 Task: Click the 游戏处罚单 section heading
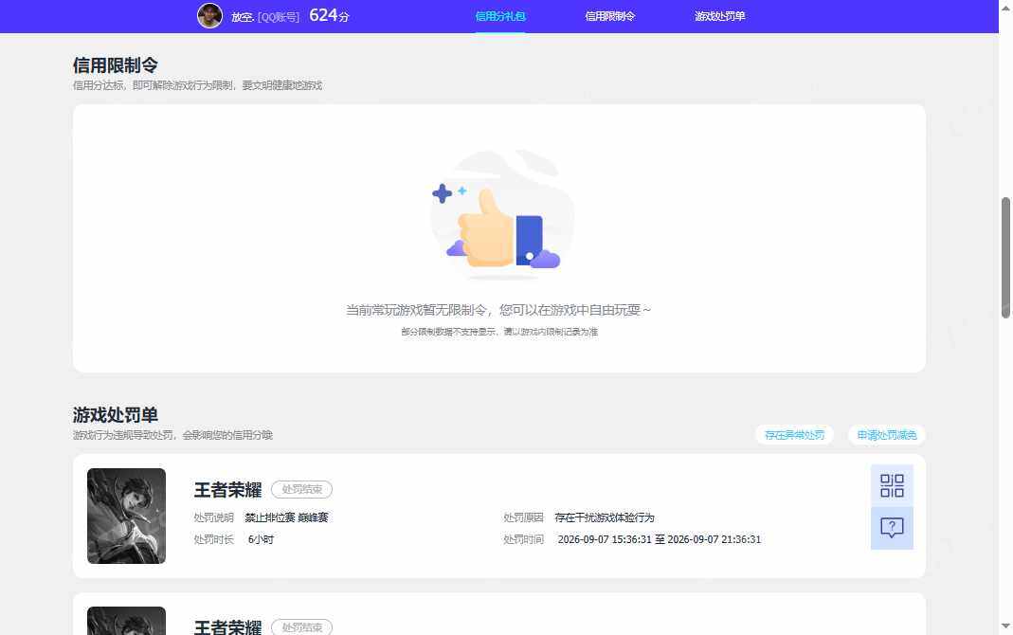coord(115,415)
